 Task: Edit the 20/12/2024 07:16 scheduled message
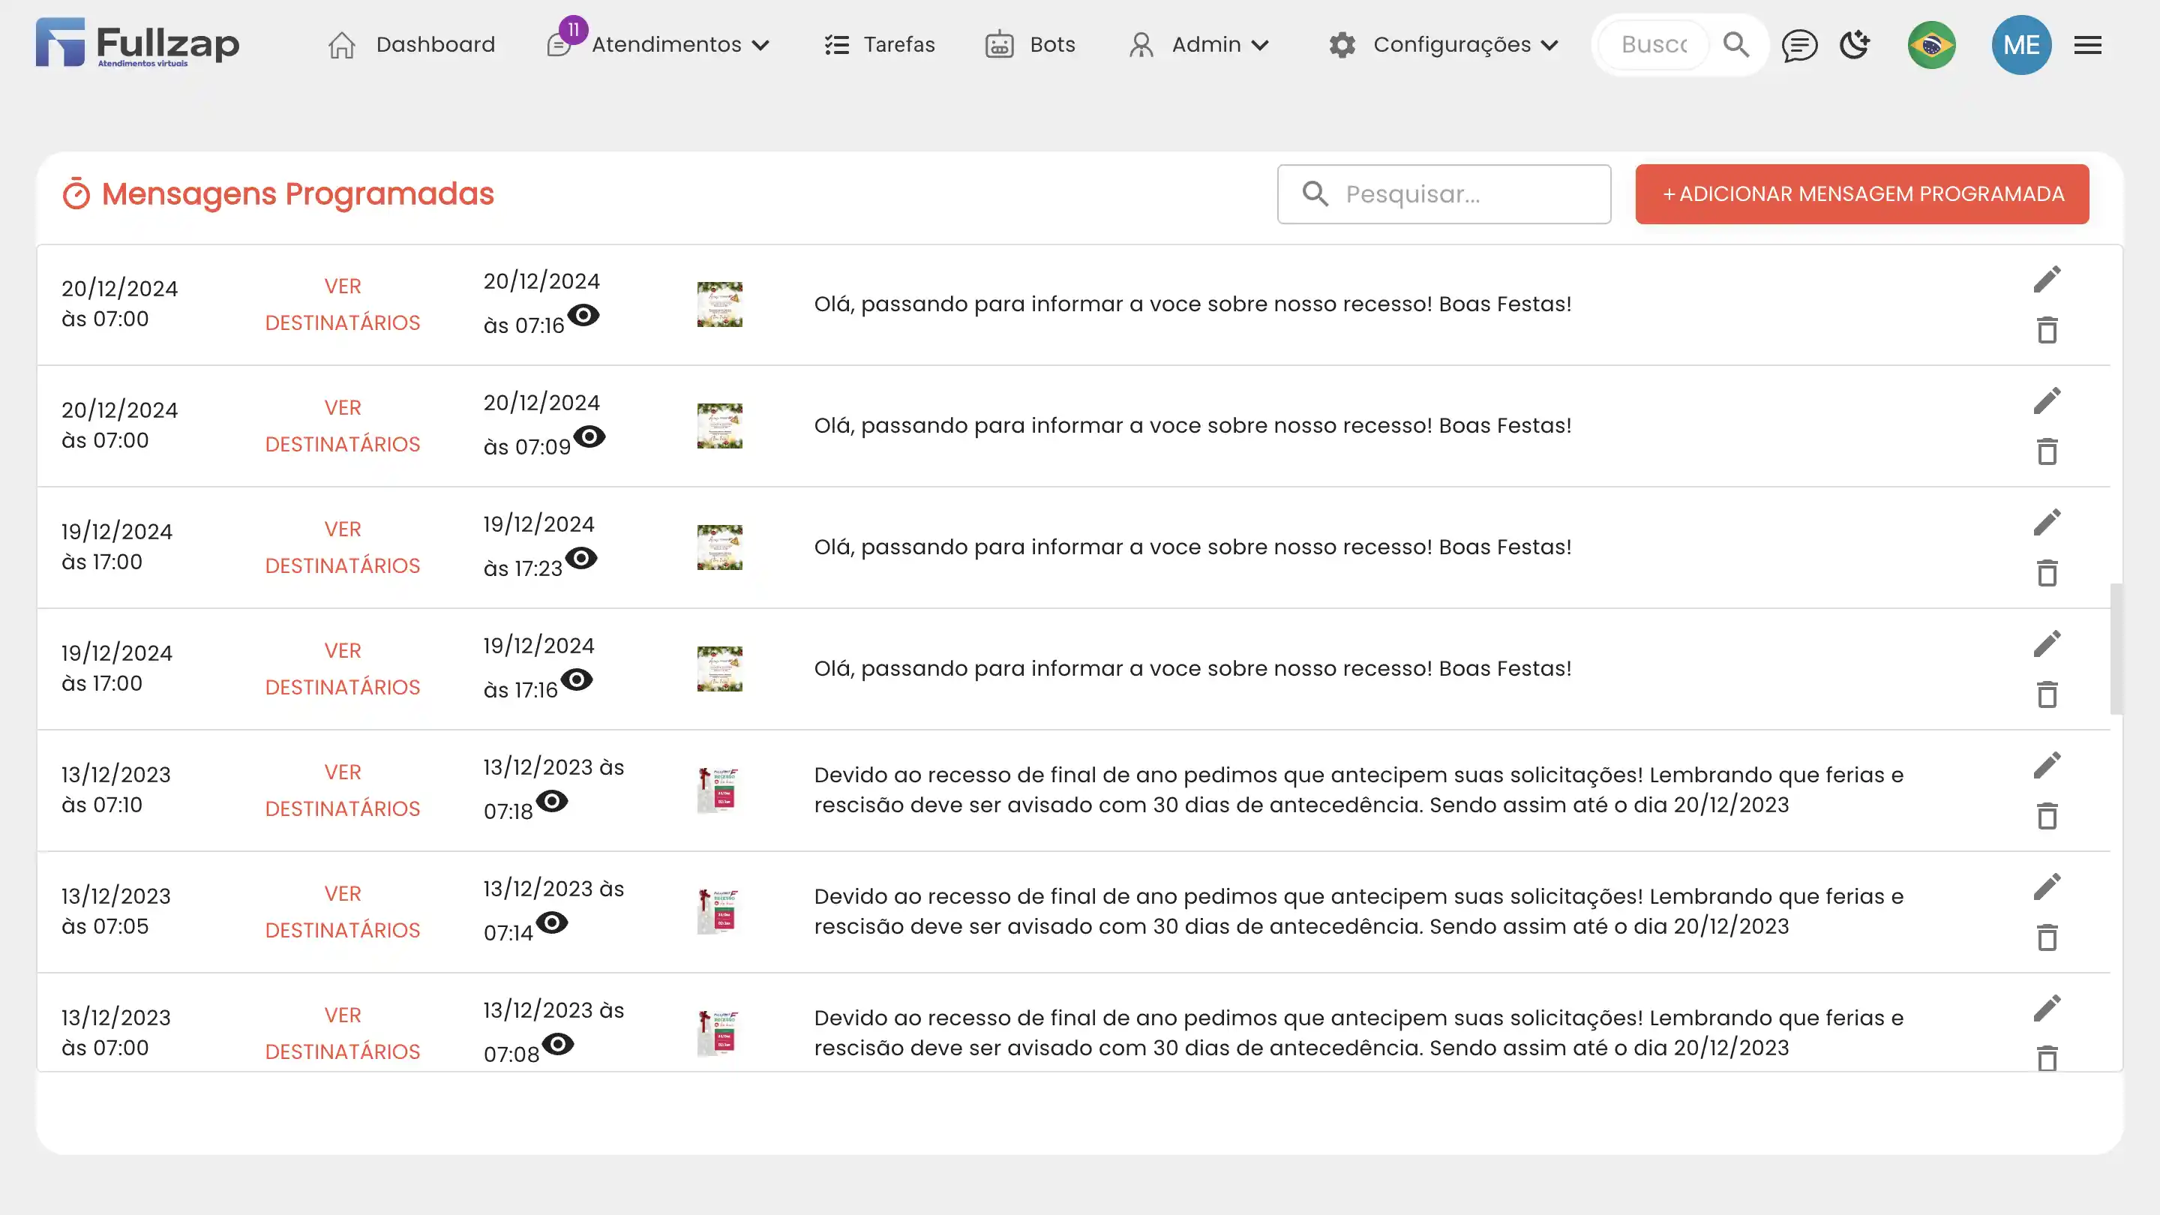(2047, 279)
